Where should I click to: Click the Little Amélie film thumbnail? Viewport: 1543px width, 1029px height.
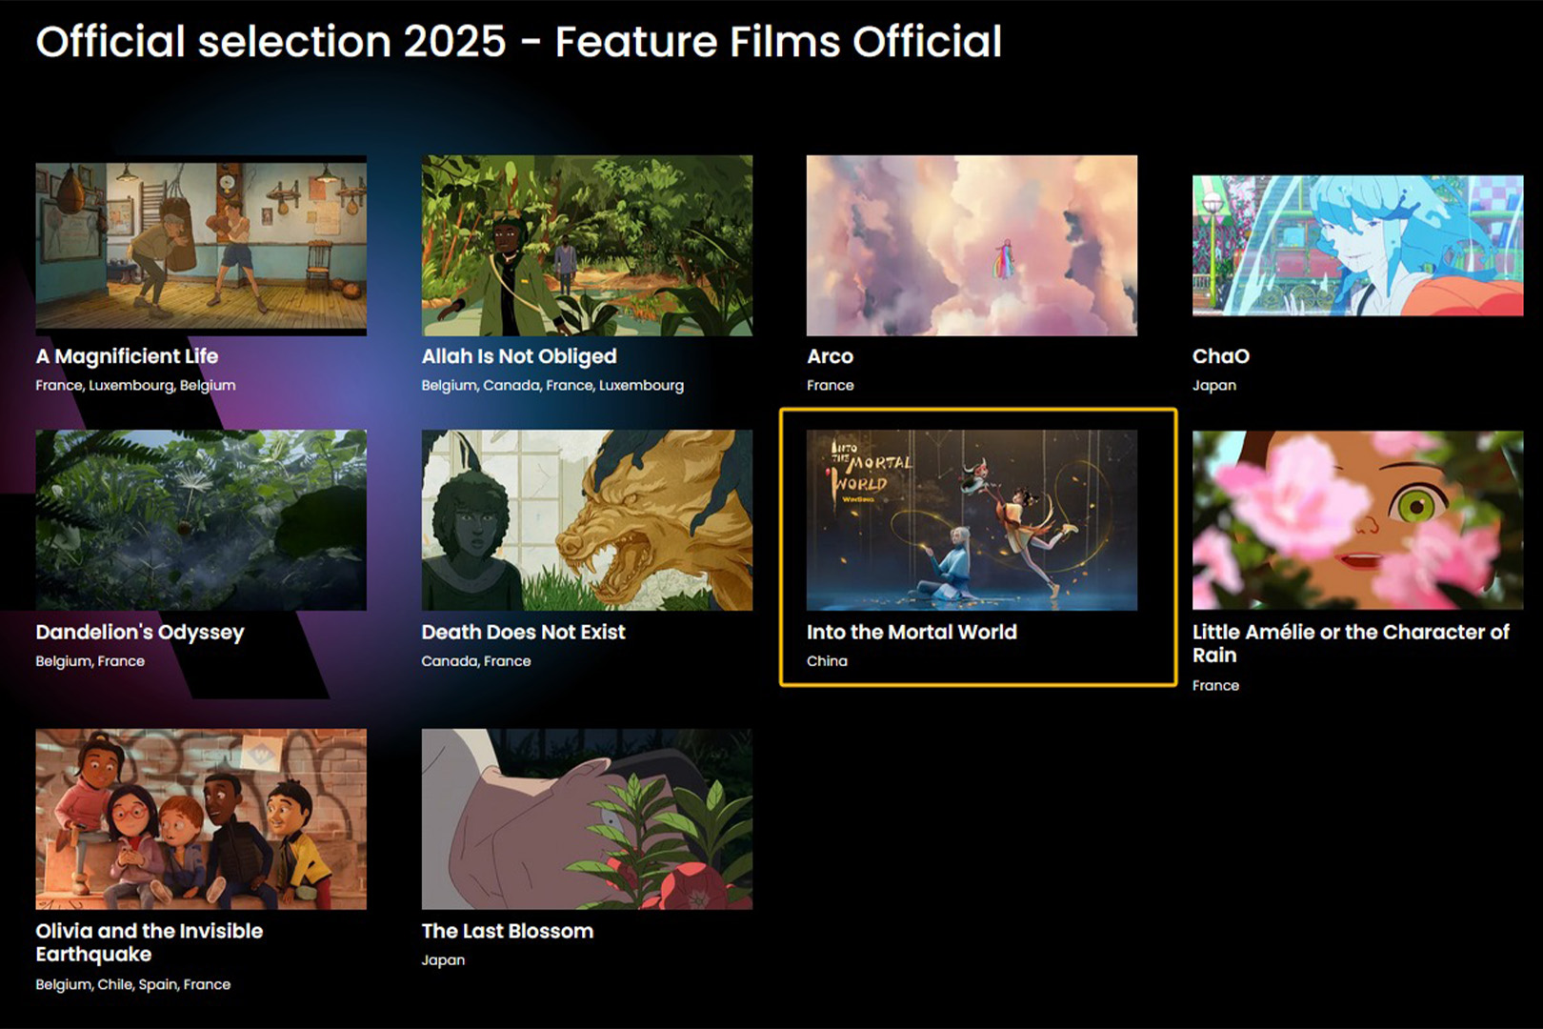pos(1357,519)
